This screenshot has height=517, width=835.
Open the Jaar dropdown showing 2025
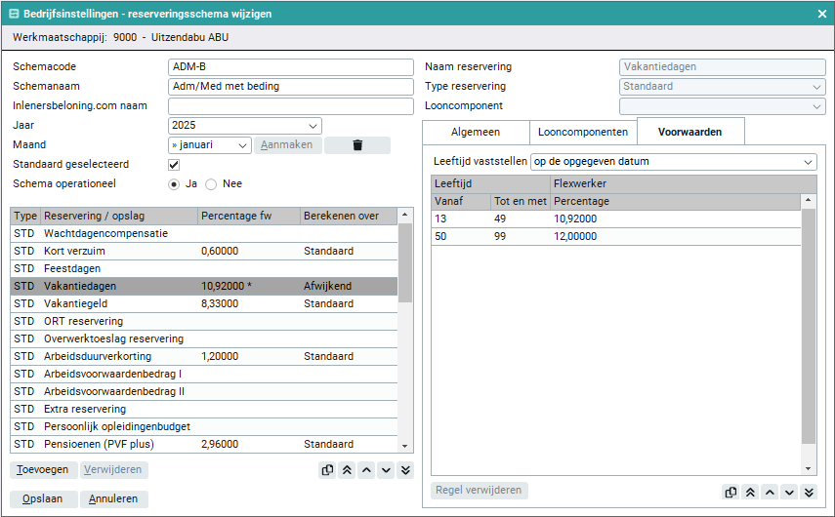(244, 126)
